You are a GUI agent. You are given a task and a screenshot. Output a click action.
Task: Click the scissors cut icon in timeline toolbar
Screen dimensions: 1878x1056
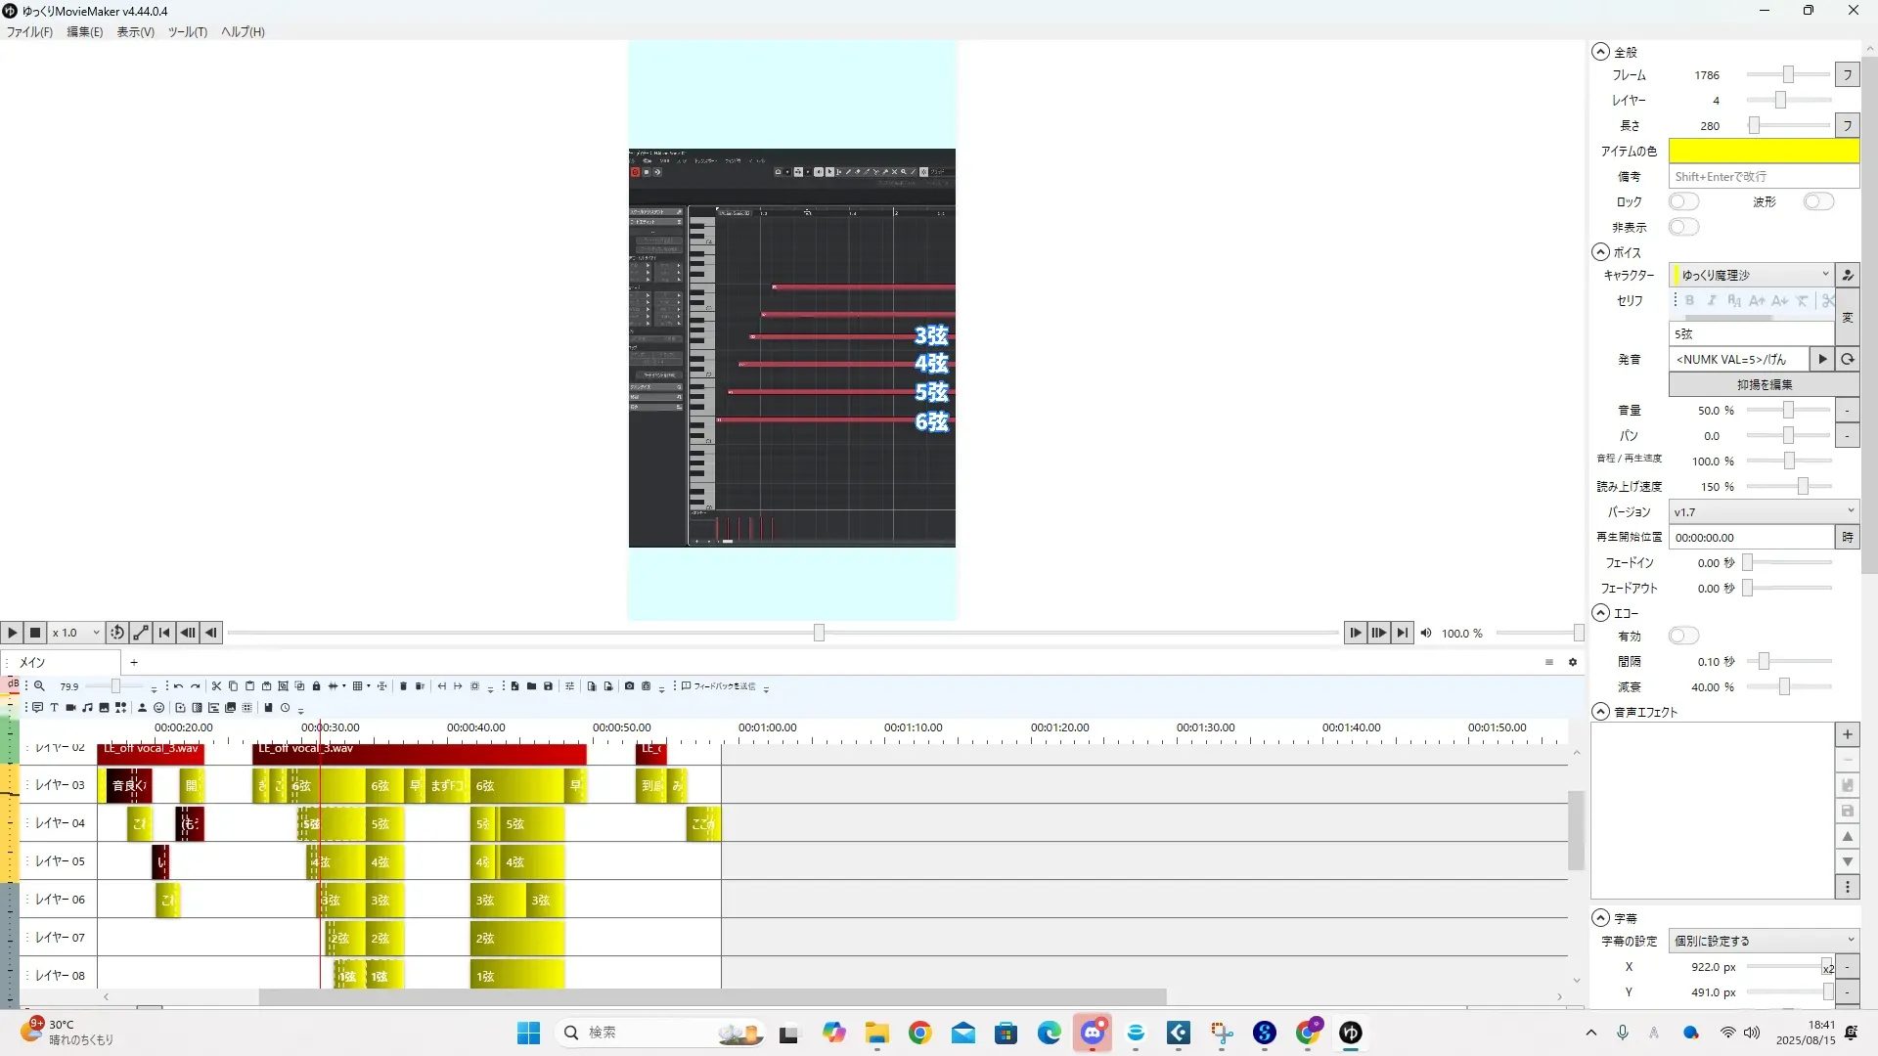[x=216, y=686]
